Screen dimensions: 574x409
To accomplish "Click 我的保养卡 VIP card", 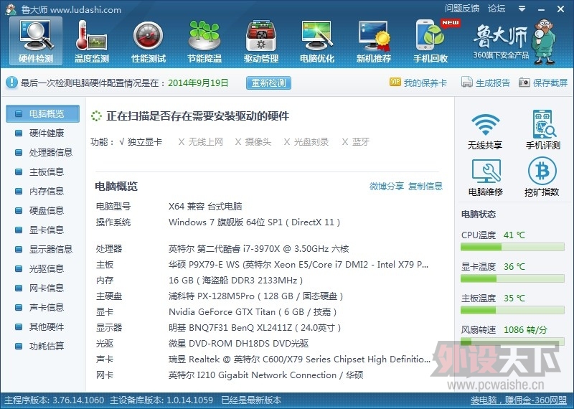I will (418, 83).
